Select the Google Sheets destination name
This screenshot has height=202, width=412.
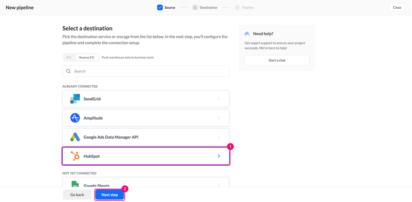(x=97, y=186)
